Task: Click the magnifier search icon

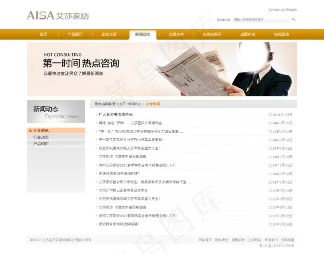Action: pyautogui.click(x=294, y=19)
